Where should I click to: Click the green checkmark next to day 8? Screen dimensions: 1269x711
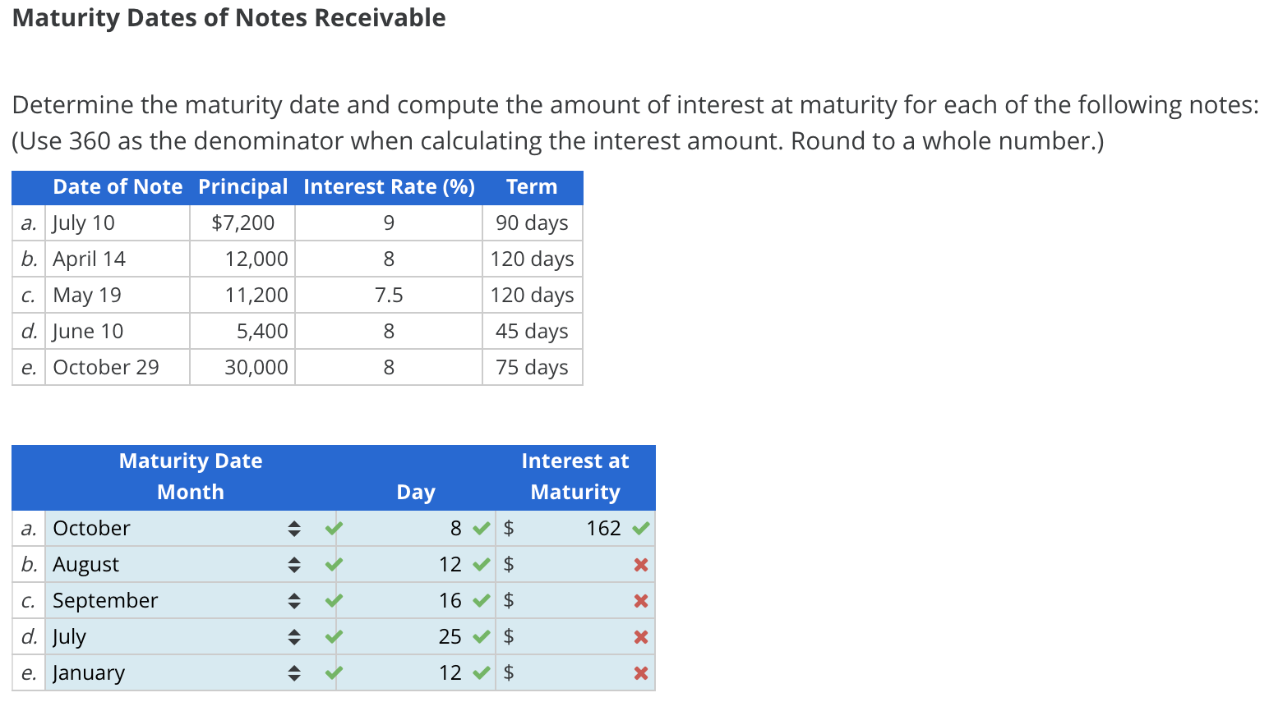481,529
